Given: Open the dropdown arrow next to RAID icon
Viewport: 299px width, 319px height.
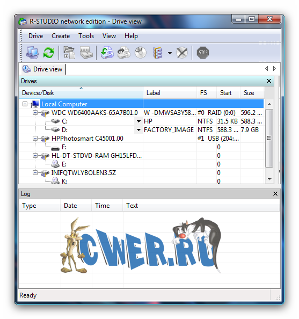Looking at the screenshot, I should point(170,53).
